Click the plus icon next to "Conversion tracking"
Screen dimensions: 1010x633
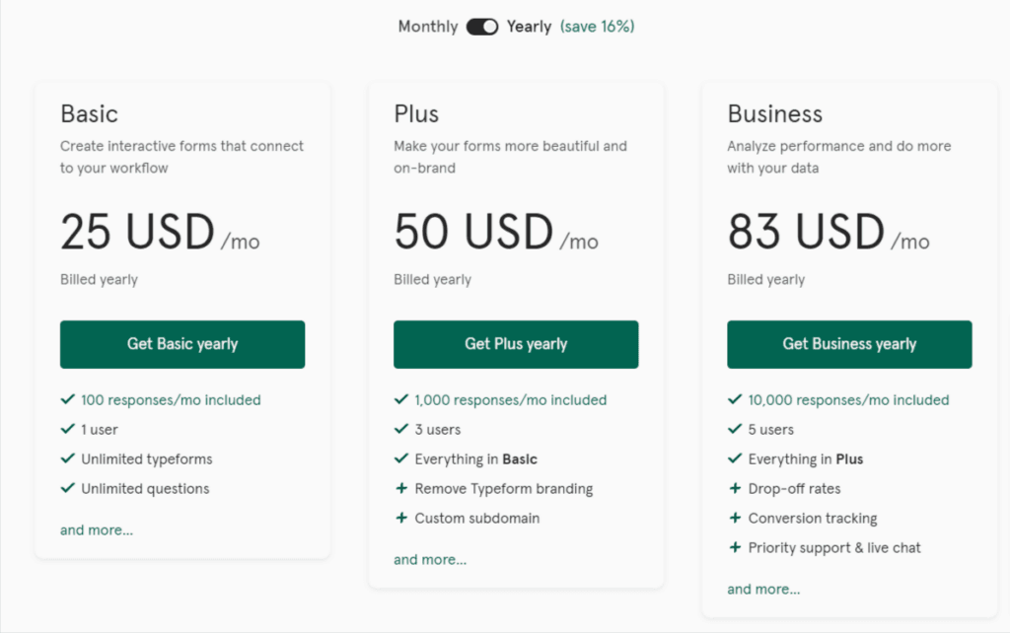(735, 518)
